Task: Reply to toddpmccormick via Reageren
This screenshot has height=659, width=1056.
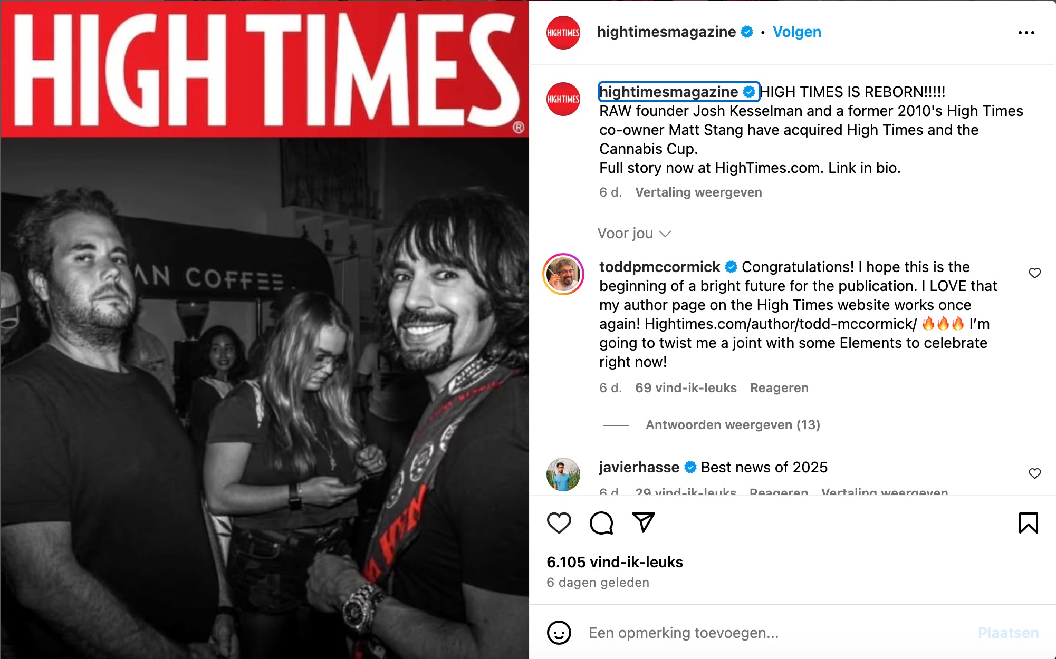Action: tap(779, 388)
